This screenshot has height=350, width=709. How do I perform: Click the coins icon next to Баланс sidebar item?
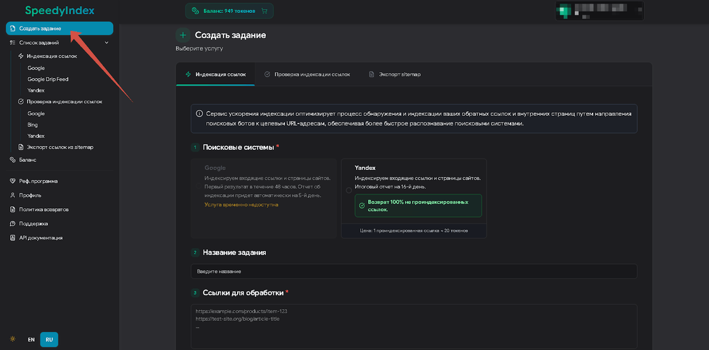13,160
